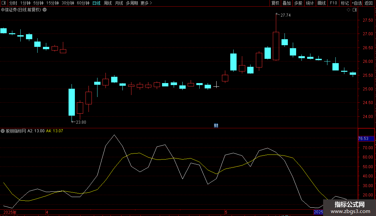Click the 多股 multi-stock button
376x216 pixels.
[298, 3]
